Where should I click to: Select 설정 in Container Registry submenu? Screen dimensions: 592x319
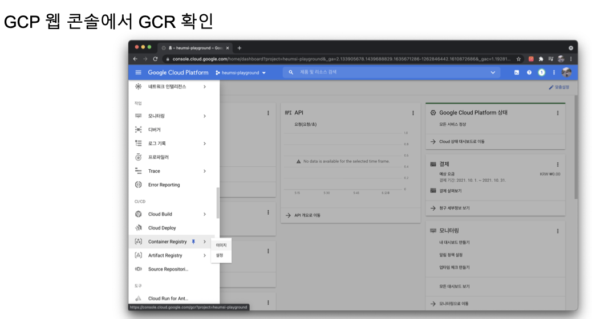[221, 255]
